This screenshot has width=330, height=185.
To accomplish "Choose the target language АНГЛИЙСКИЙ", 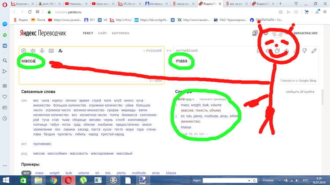I will click(x=187, y=51).
